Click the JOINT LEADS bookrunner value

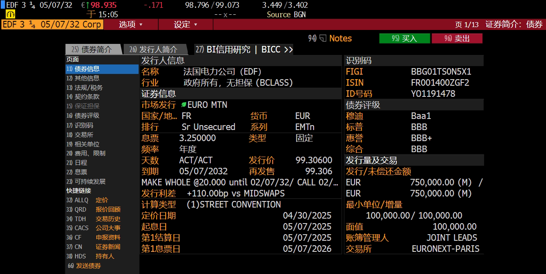pyautogui.click(x=452, y=238)
